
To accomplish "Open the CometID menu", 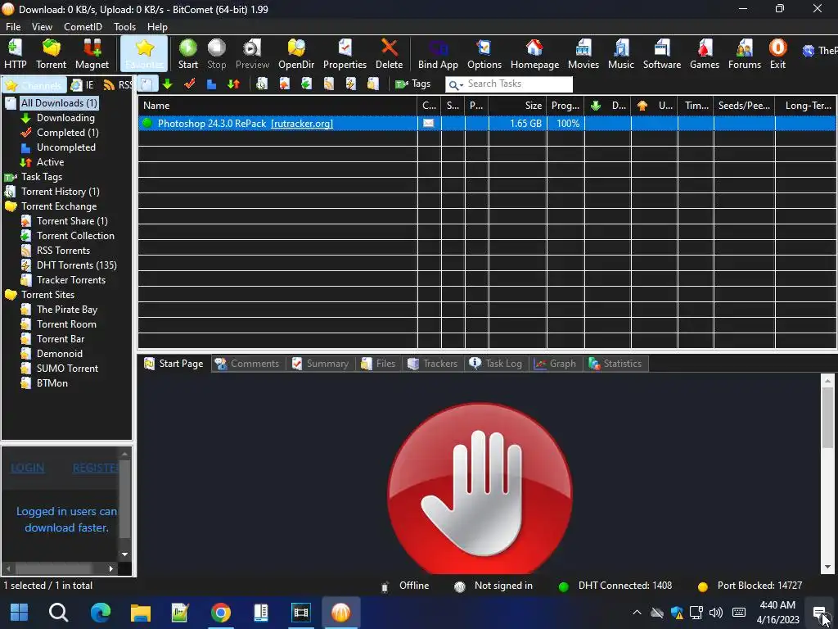I will pos(83,27).
